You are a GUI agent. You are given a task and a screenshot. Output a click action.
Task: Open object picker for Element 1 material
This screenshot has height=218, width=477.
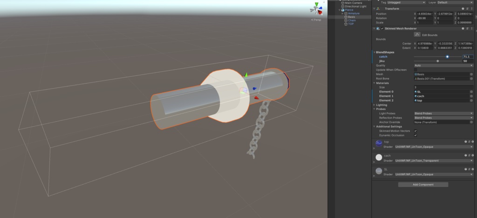click(471, 96)
